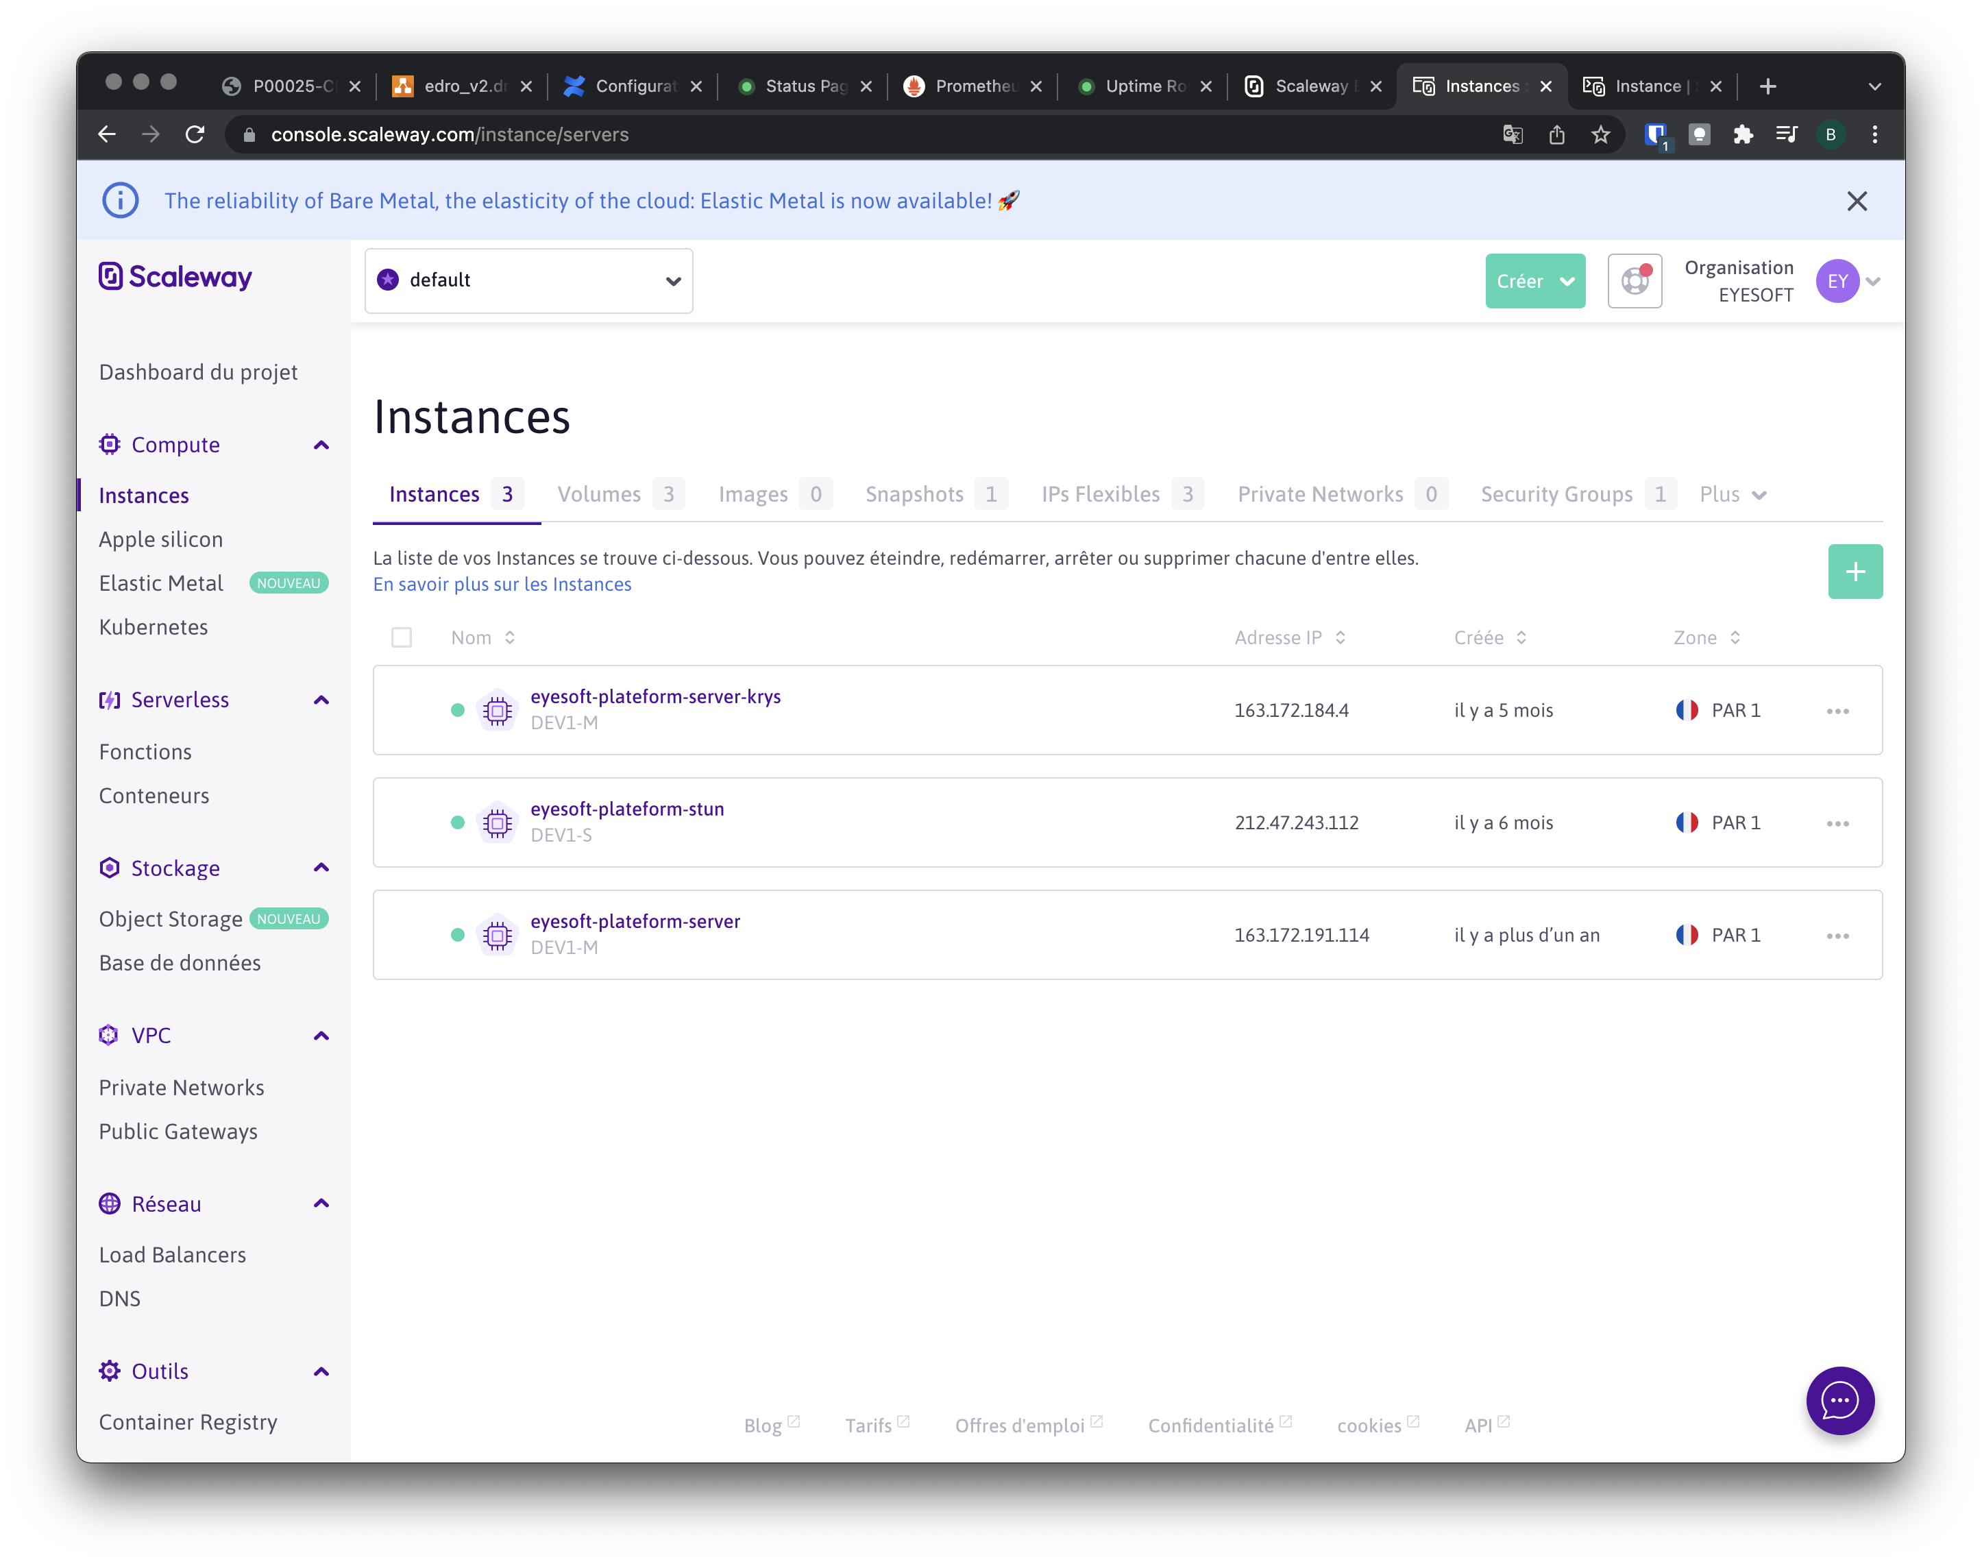
Task: Click the Scaleway logo
Action: coord(175,276)
